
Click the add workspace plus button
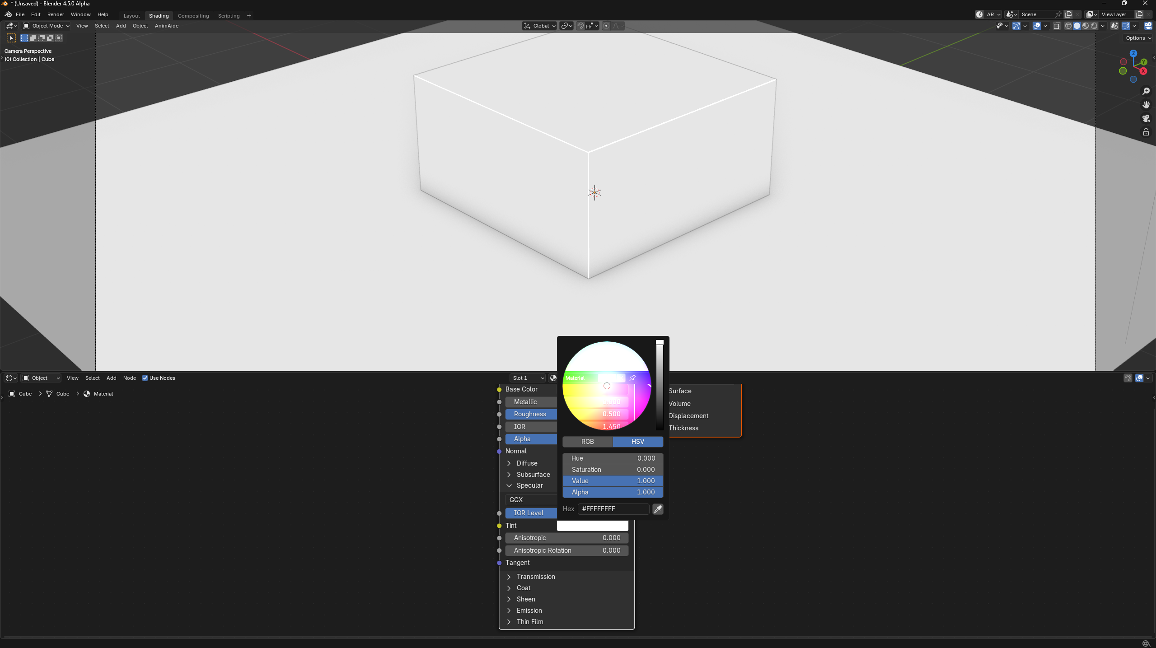point(249,16)
